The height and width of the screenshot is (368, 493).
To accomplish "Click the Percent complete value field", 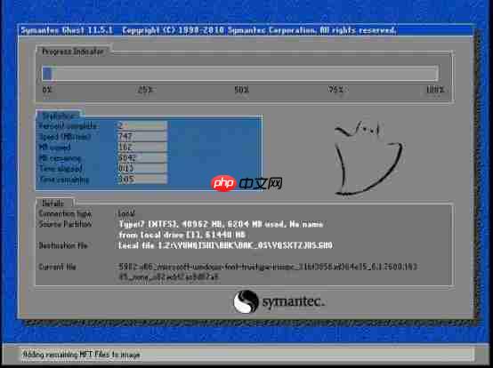I will pyautogui.click(x=142, y=125).
